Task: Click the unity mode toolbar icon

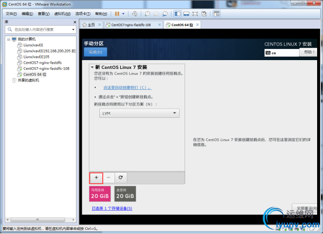Action: (x=204, y=14)
